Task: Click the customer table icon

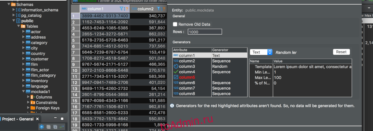Action: (28, 59)
